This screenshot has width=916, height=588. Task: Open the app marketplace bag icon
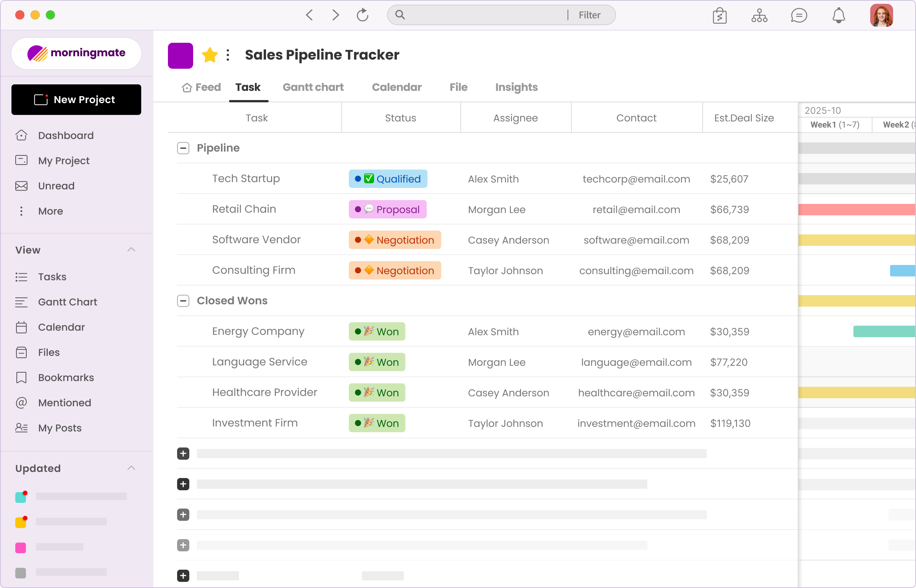click(720, 15)
